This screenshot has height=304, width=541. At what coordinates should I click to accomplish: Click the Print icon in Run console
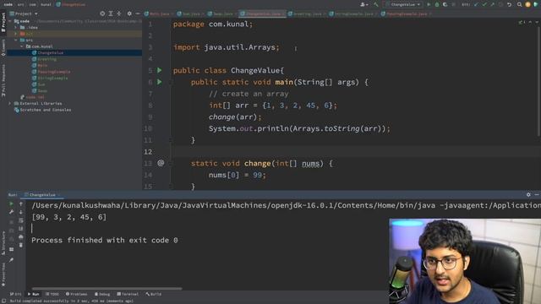20,236
